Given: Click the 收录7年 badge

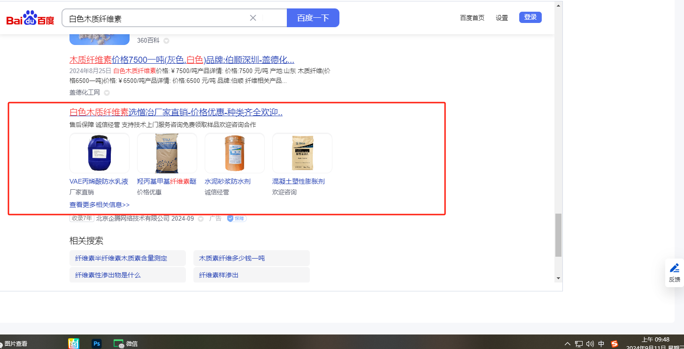Looking at the screenshot, I should (x=82, y=218).
